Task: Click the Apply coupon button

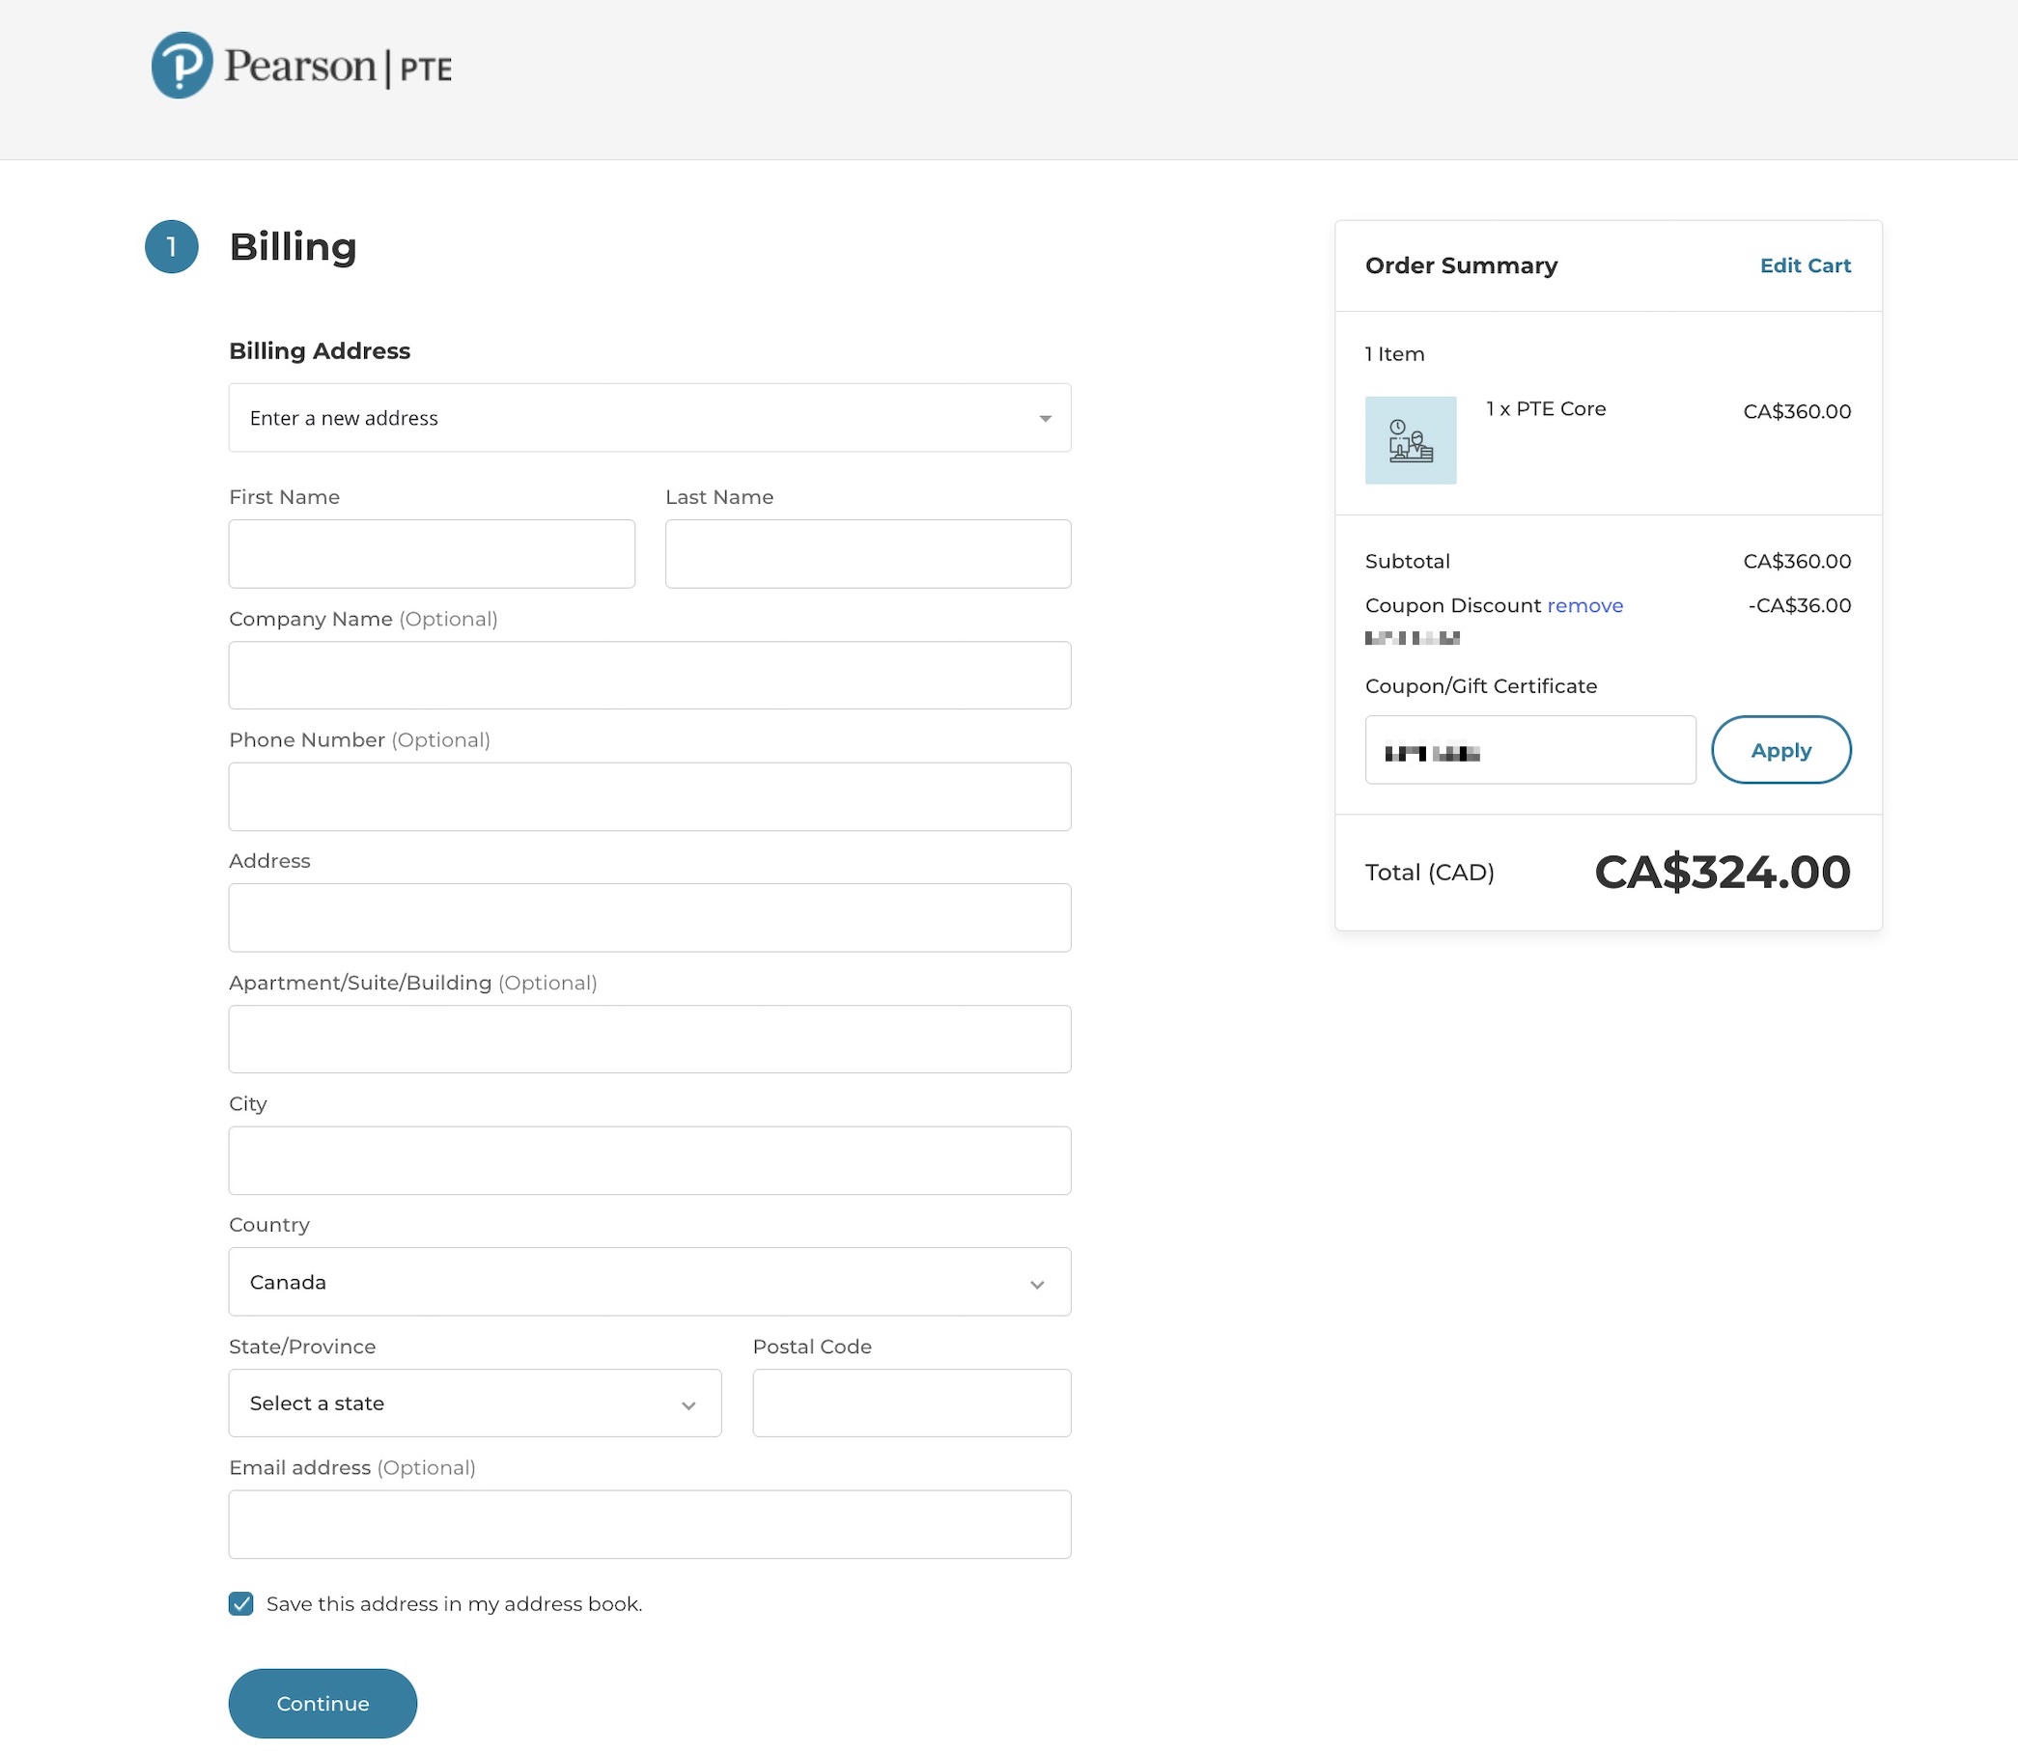Action: (1780, 750)
